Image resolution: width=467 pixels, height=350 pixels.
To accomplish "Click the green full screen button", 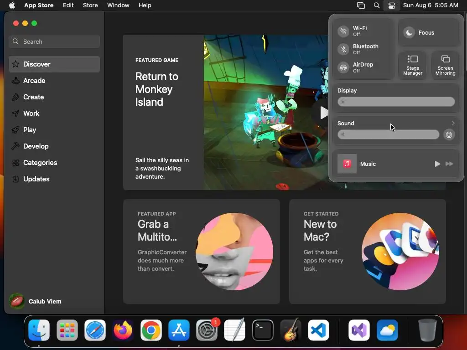I will pos(34,23).
